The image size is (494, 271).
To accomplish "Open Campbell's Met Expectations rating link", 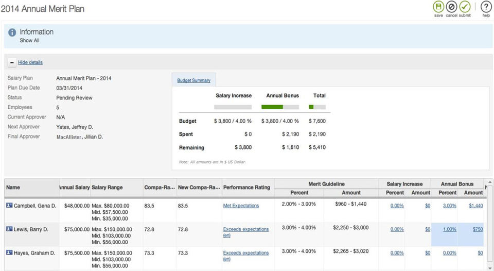I will pyautogui.click(x=241, y=206).
